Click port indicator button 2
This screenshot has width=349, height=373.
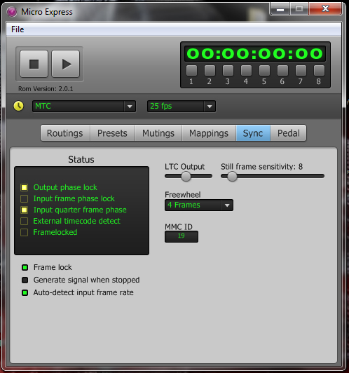coord(210,70)
